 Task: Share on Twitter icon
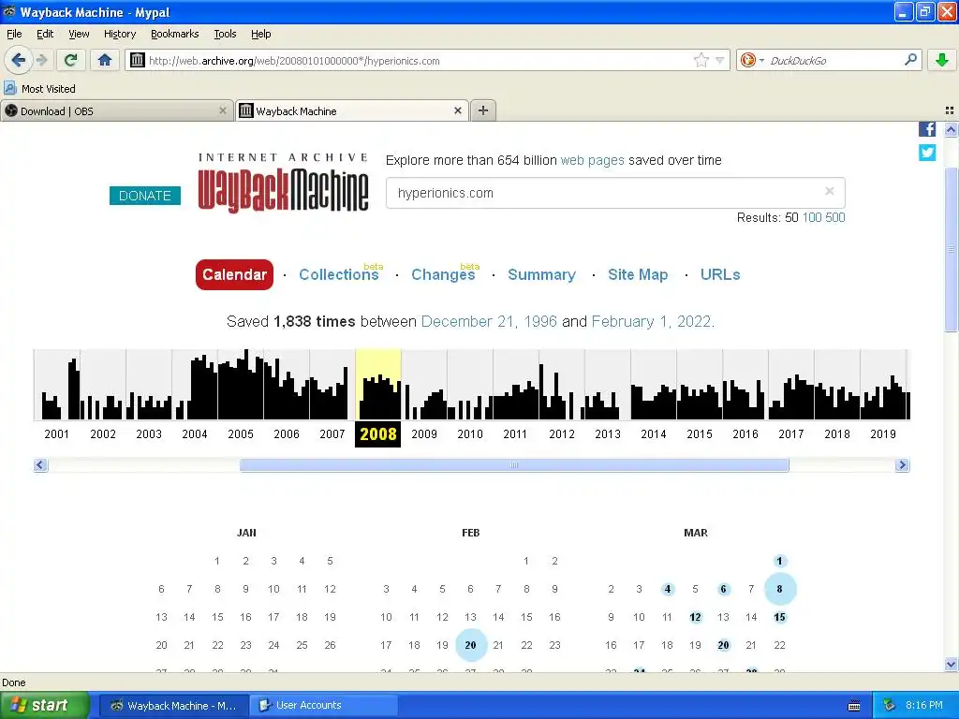click(927, 152)
